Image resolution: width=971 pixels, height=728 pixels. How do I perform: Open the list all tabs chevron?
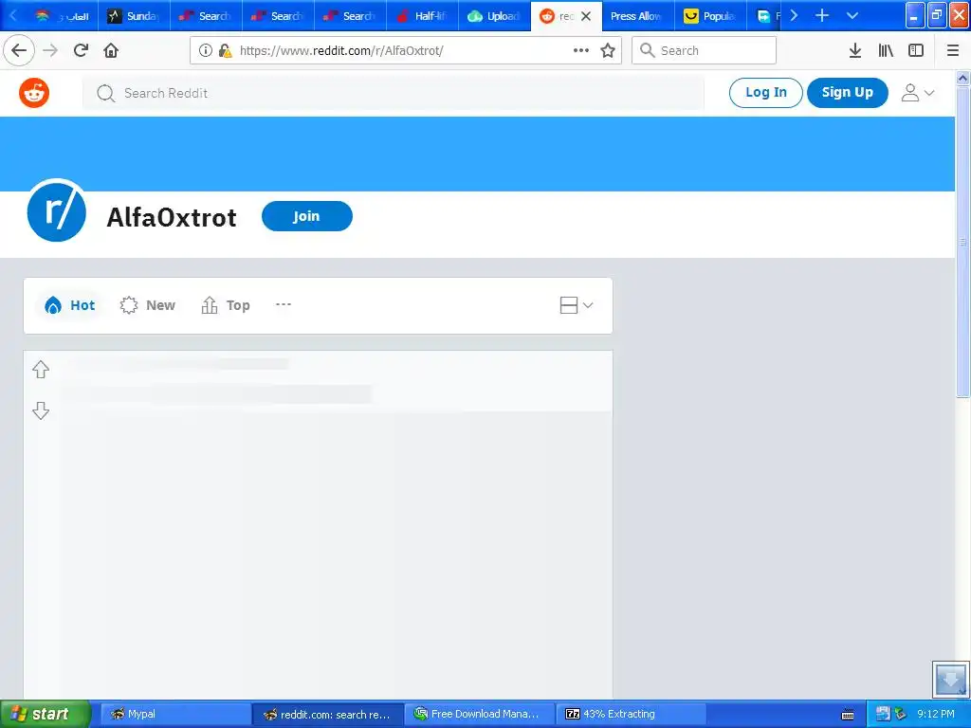coord(852,15)
